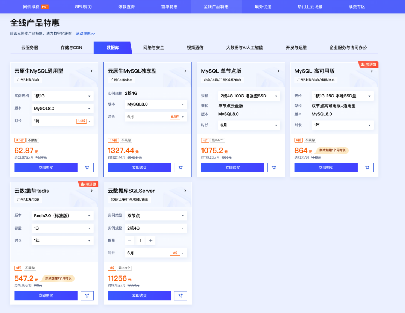The image size is (405, 313).
Task: Open 时长 6月 dropdown on MySQL 单节点版
Action: pyautogui.click(x=249, y=125)
